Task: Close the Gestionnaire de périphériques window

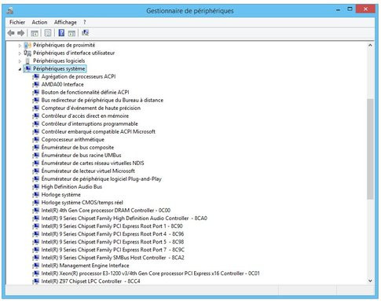Action: pyautogui.click(x=365, y=9)
